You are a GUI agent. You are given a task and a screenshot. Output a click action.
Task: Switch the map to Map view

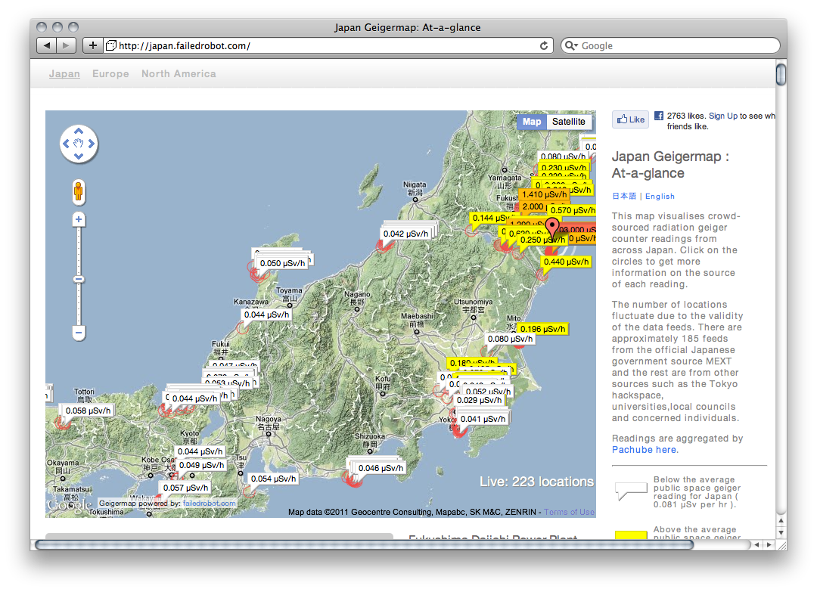pyautogui.click(x=532, y=122)
